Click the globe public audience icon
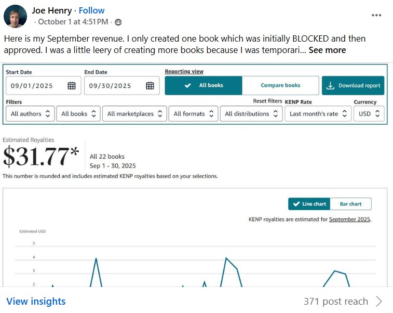This screenshot has width=393, height=313. pyautogui.click(x=118, y=22)
